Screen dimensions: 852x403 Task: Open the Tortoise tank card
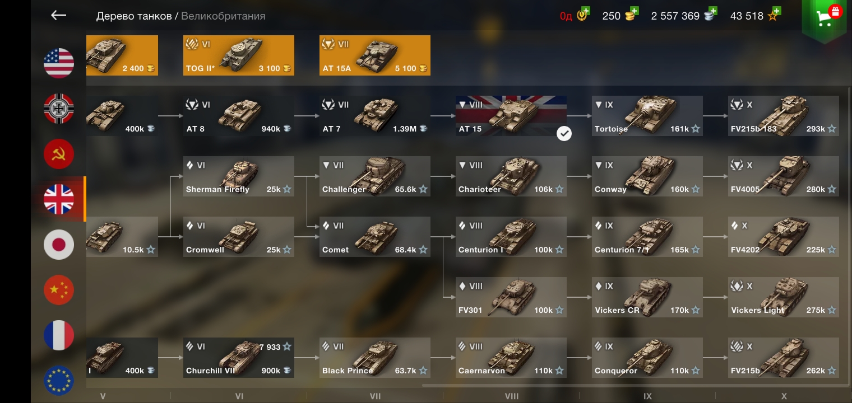pos(647,116)
